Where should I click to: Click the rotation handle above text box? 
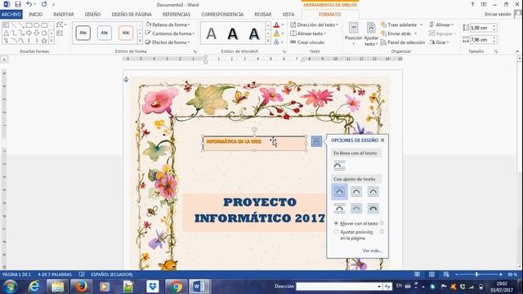[254, 129]
